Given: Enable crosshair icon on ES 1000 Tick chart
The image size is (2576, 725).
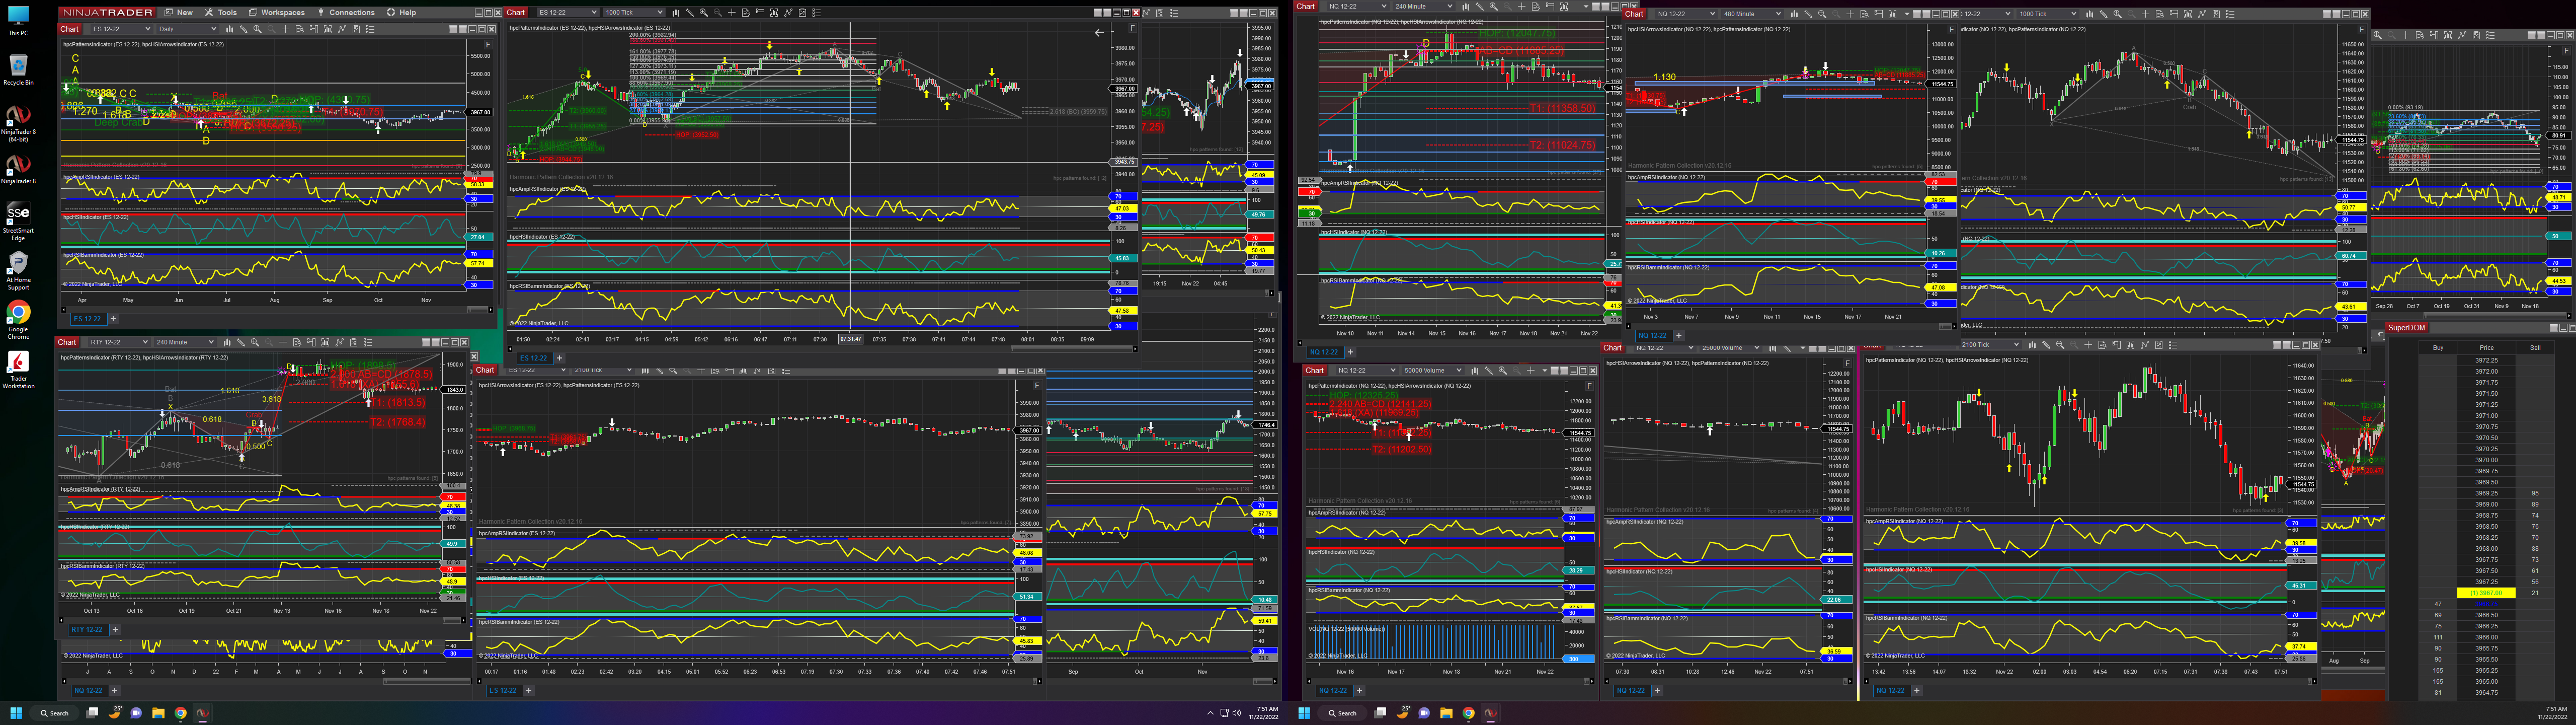Looking at the screenshot, I should pos(732,13).
